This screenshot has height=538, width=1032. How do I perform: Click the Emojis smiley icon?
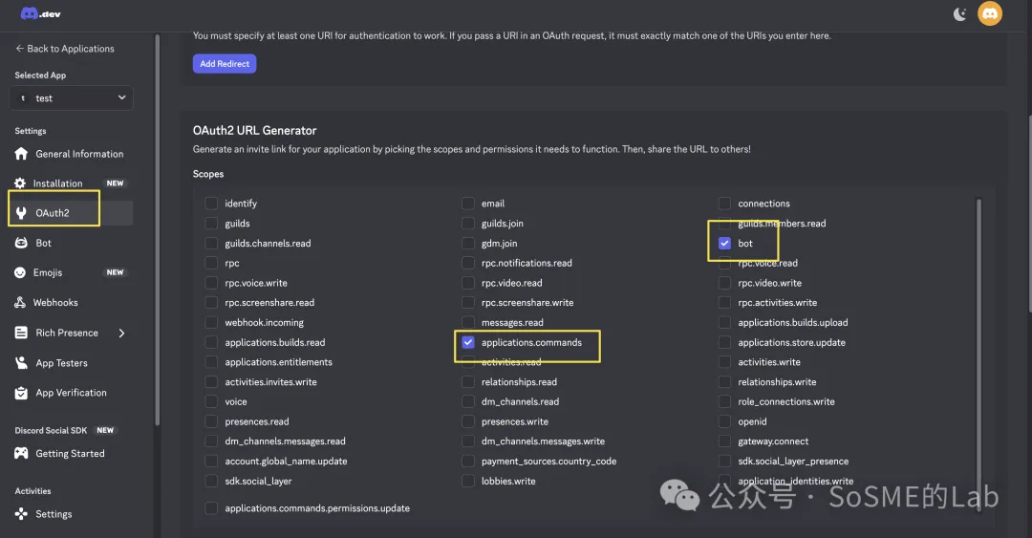(21, 272)
